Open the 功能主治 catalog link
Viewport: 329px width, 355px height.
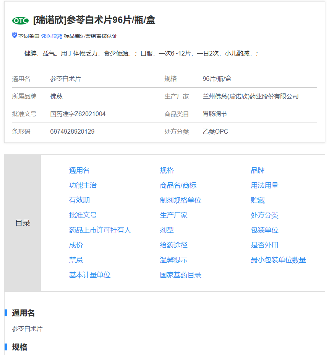[x=83, y=185]
